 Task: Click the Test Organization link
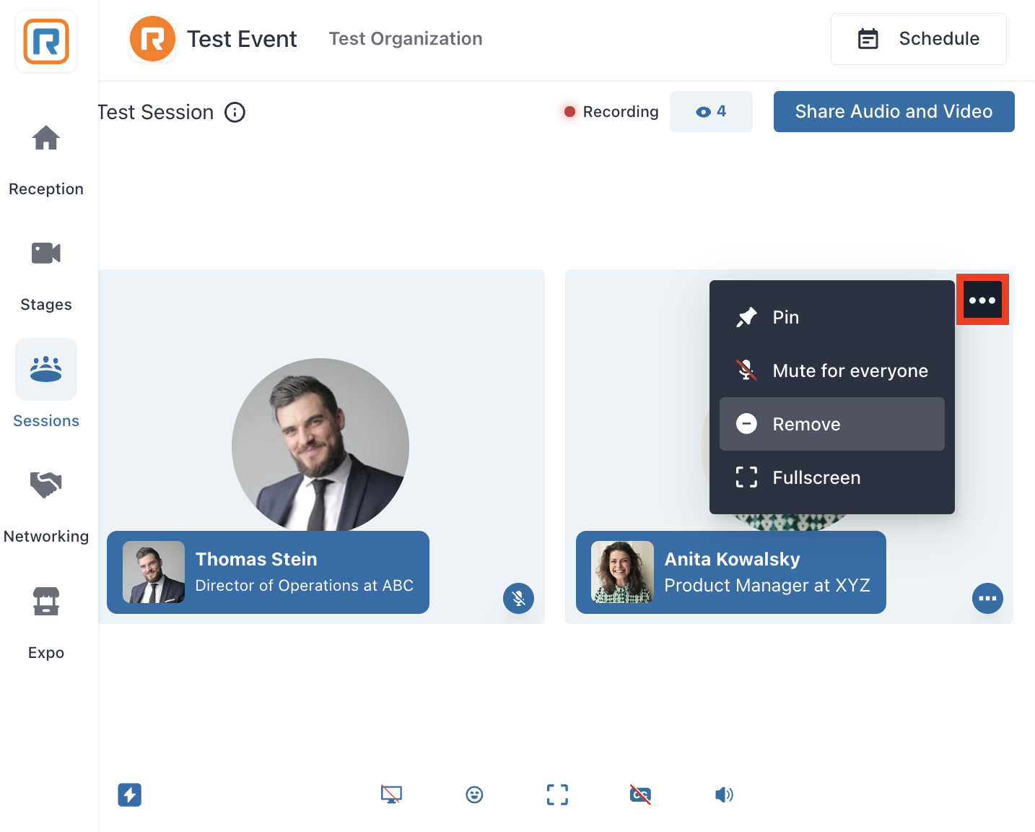coord(406,39)
